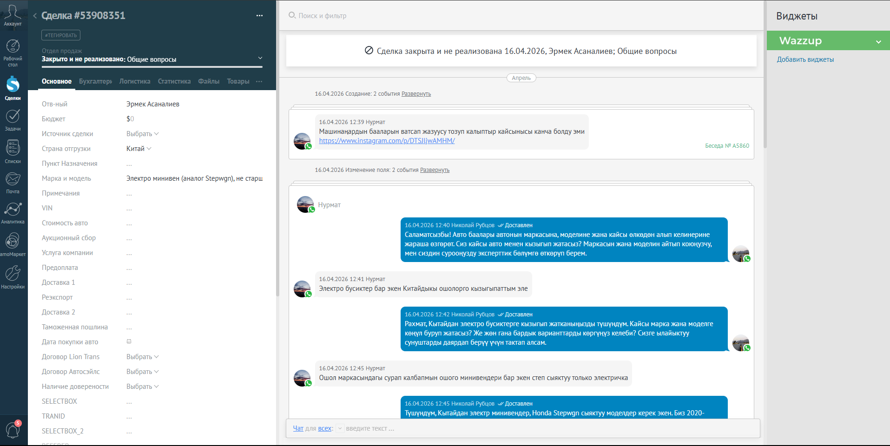890x446 pixels.
Task: Click the Стоимость авто field value
Action: 129,223
